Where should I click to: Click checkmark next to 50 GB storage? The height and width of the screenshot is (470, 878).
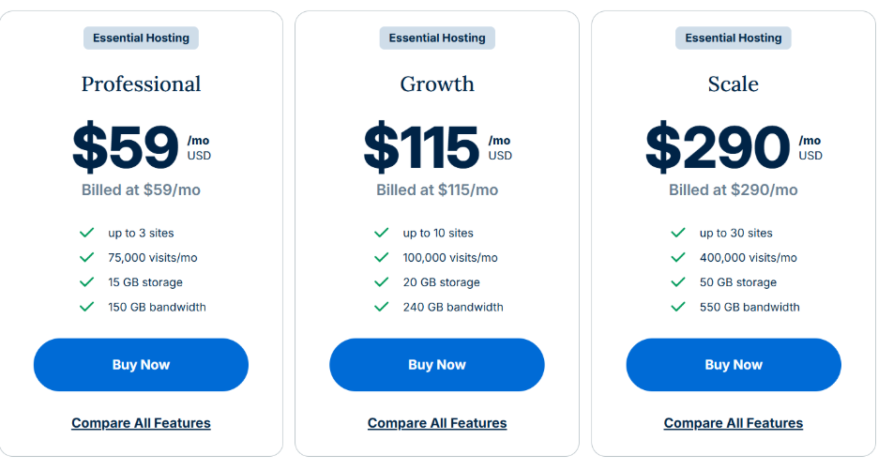tap(678, 281)
